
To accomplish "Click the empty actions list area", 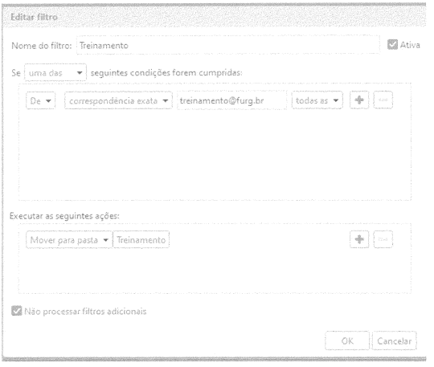I will [215, 271].
